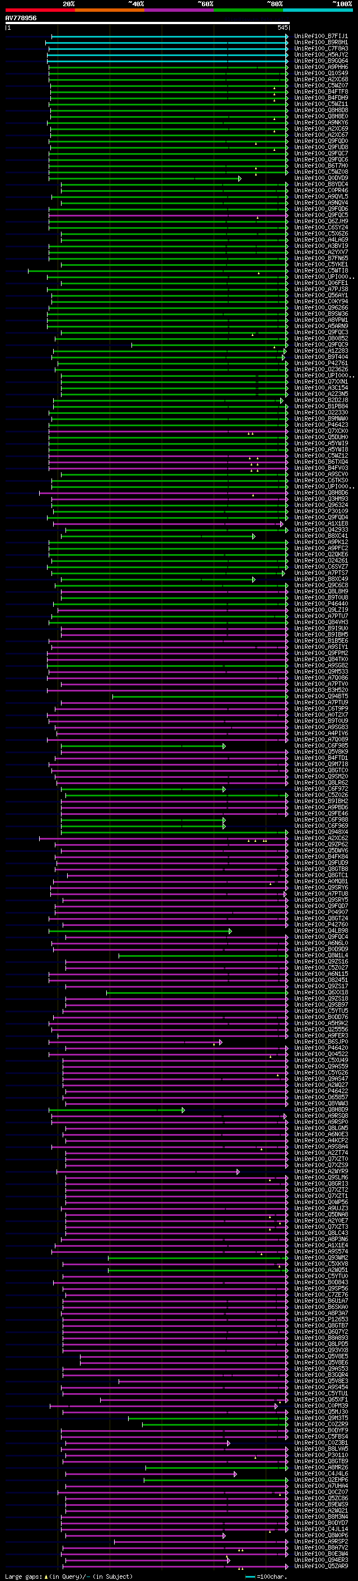The height and width of the screenshot is (1581, 358).
Task: Click the cyan alignment bar for UniRef100_B7FIJ1
Action: tap(169, 36)
